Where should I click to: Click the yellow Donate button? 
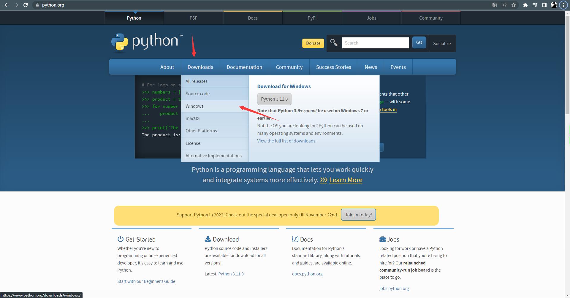tap(313, 43)
